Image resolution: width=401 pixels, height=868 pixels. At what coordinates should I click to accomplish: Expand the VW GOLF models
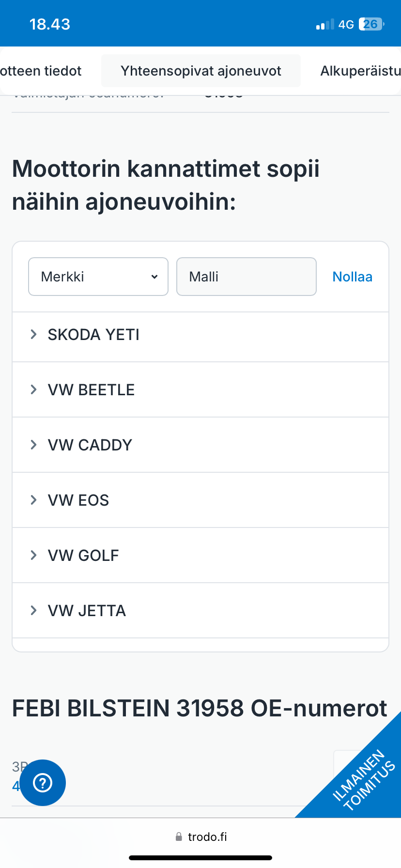pos(83,555)
